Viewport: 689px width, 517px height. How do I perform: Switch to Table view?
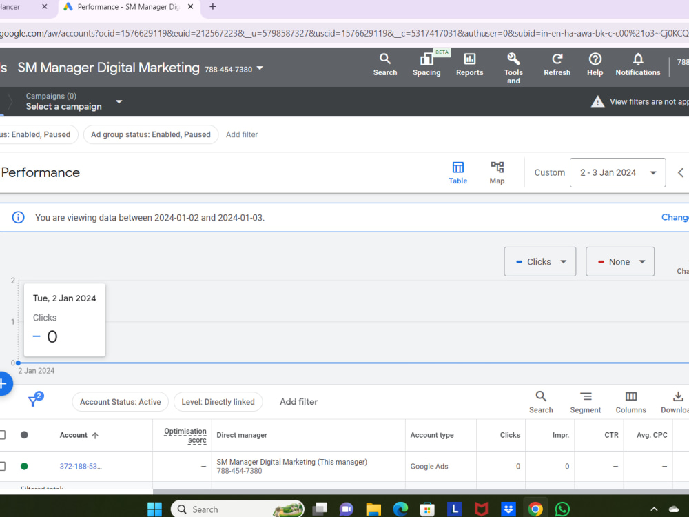coord(458,173)
